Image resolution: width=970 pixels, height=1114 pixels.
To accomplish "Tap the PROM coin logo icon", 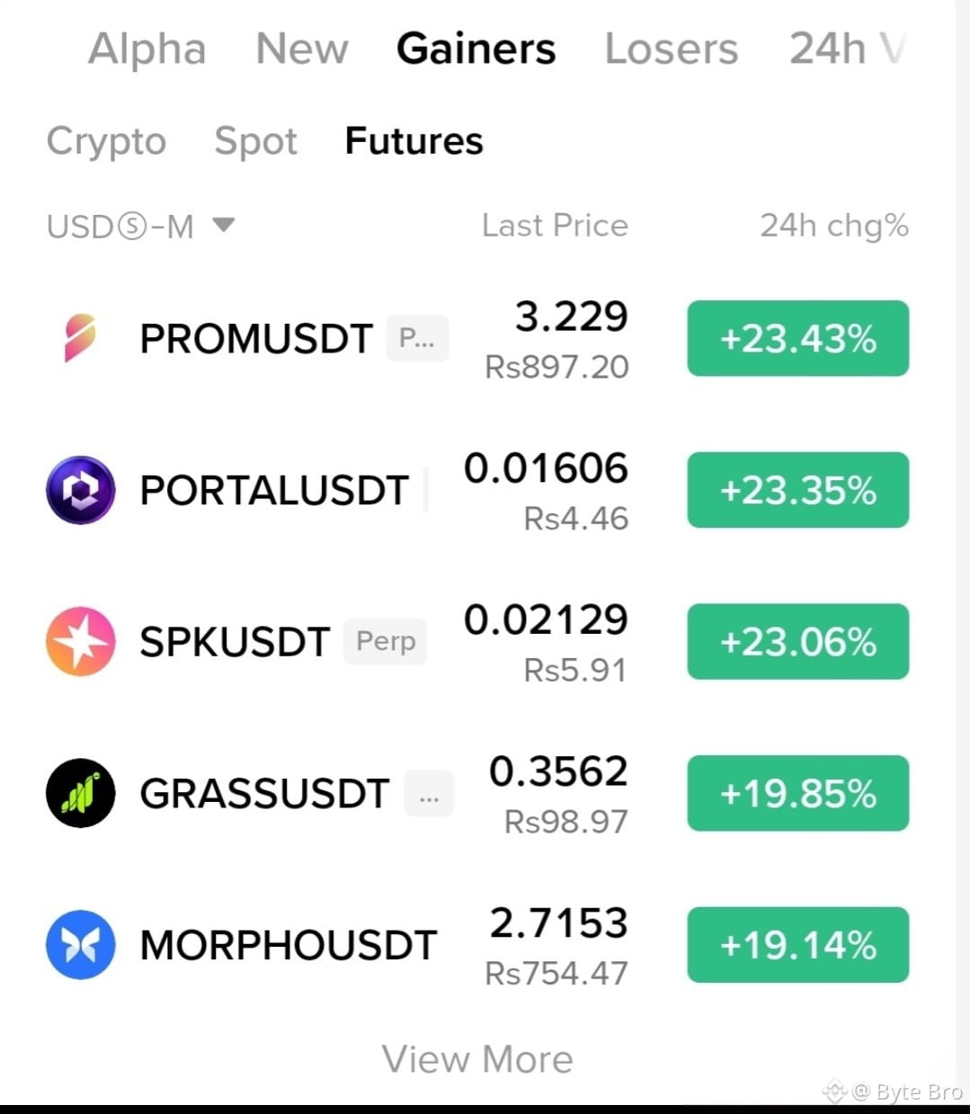I will (x=80, y=338).
